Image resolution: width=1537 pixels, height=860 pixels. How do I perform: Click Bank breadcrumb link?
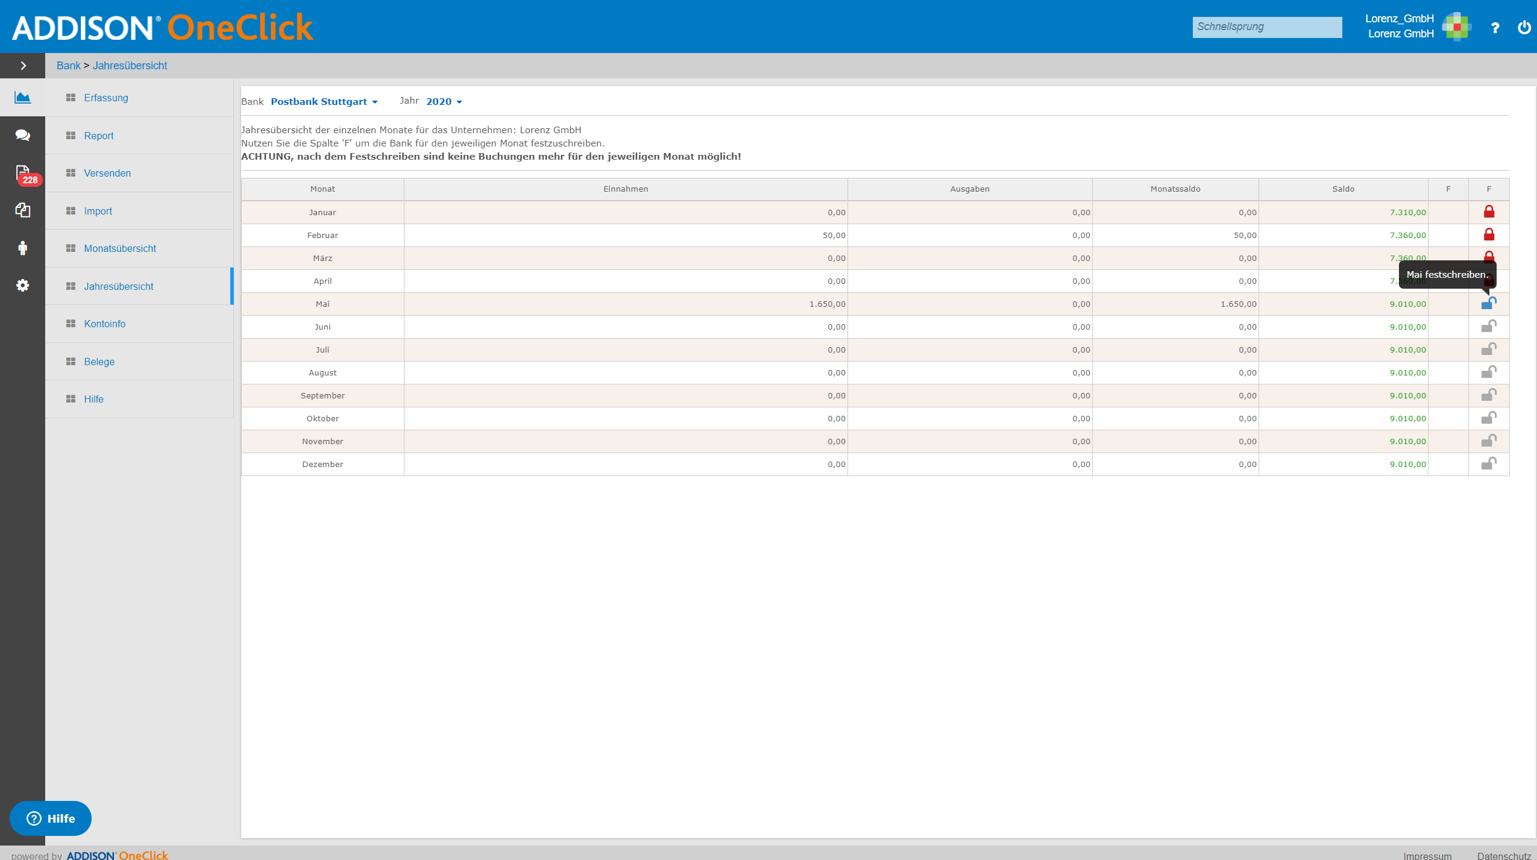[68, 66]
